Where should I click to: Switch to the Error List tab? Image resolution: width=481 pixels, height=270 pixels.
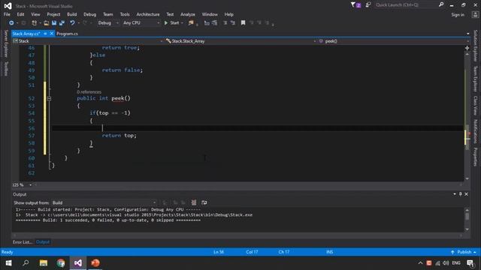point(23,242)
